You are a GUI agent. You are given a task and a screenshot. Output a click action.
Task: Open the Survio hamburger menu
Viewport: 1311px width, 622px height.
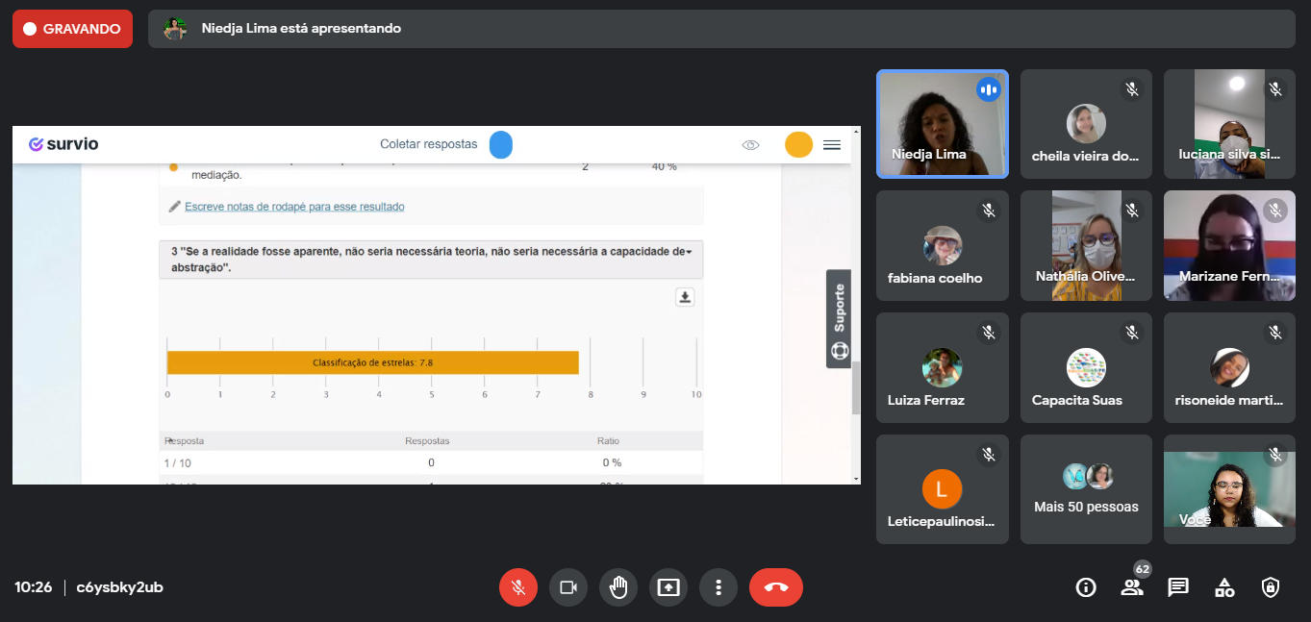(832, 145)
